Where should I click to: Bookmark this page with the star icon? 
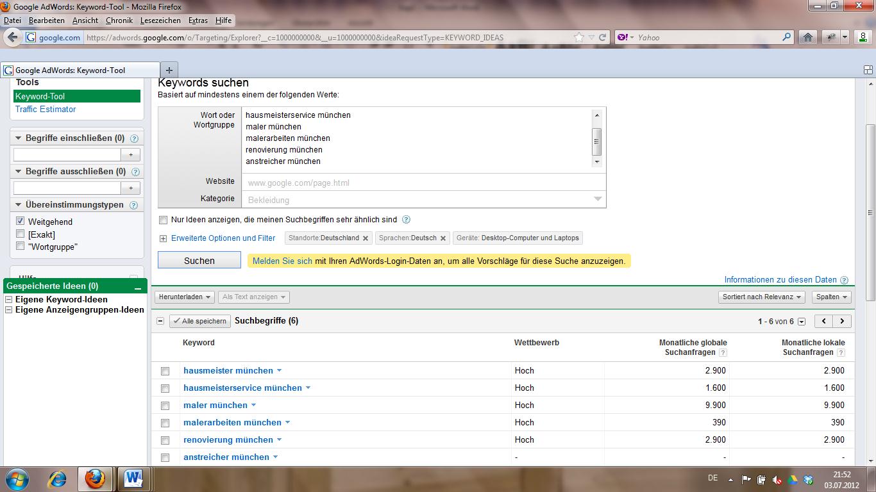pos(579,37)
